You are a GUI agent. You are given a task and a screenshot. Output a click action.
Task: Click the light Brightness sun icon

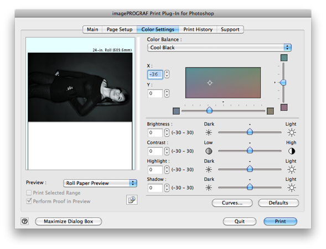click(x=292, y=132)
